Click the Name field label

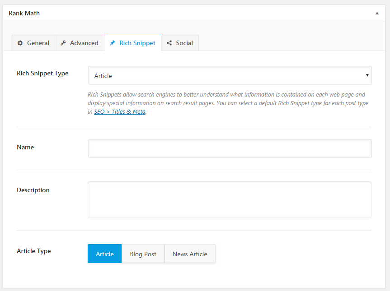(x=25, y=147)
